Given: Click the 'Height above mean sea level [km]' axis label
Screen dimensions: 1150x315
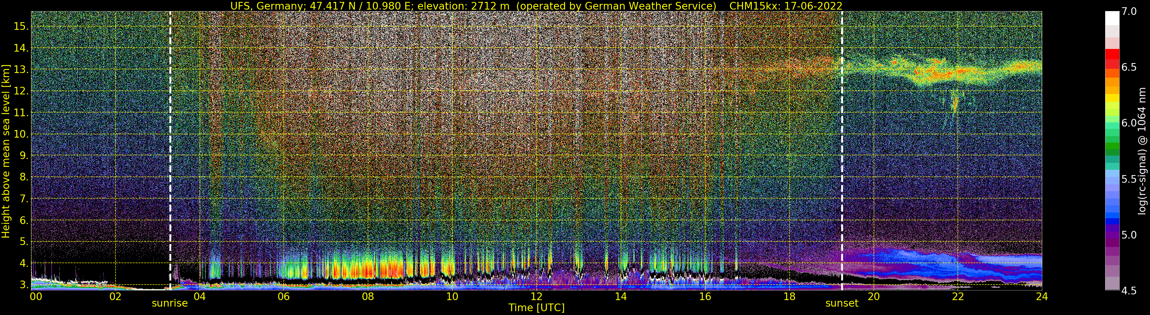Looking at the screenshot, I should point(6,151).
